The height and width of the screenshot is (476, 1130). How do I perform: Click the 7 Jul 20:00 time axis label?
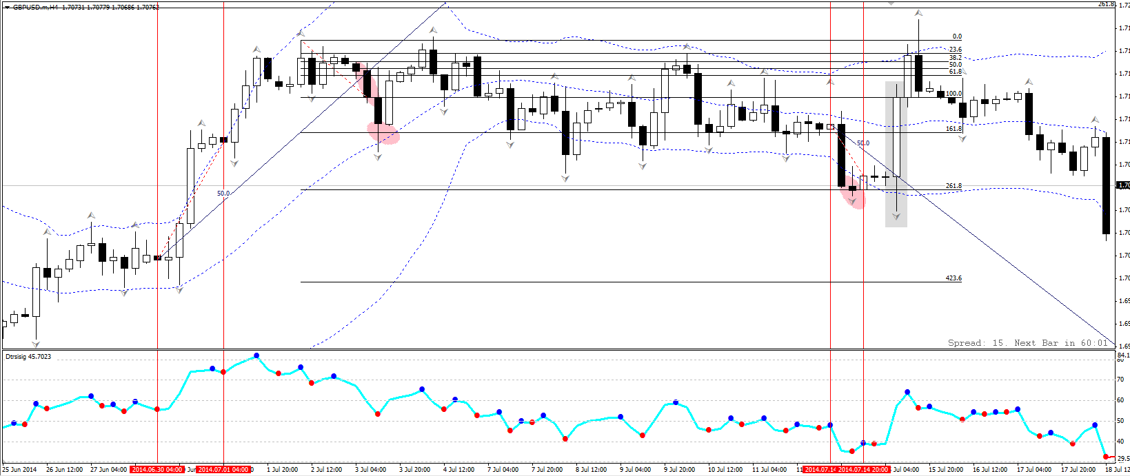[547, 470]
